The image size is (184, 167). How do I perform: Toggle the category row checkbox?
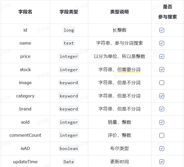click(162, 96)
